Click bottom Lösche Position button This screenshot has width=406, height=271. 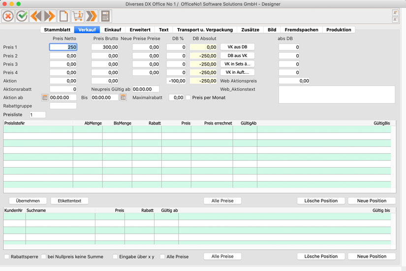click(321, 256)
